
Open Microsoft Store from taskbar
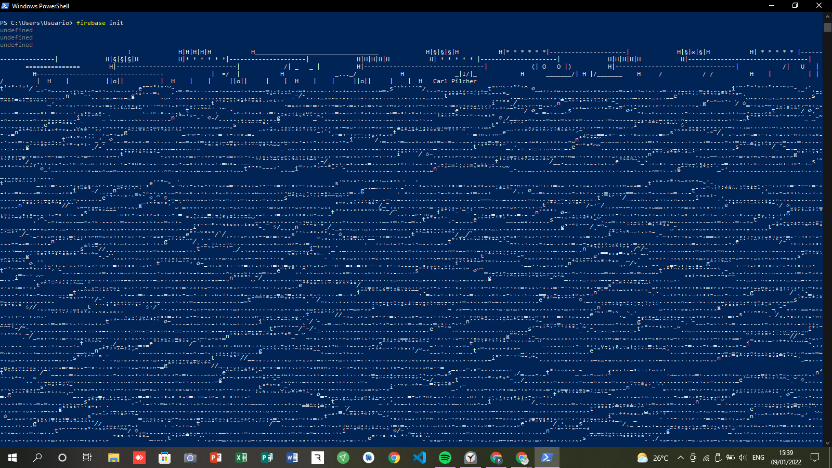[x=164, y=458]
